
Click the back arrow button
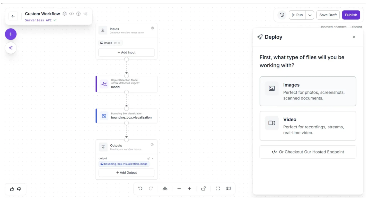(x=13, y=16)
